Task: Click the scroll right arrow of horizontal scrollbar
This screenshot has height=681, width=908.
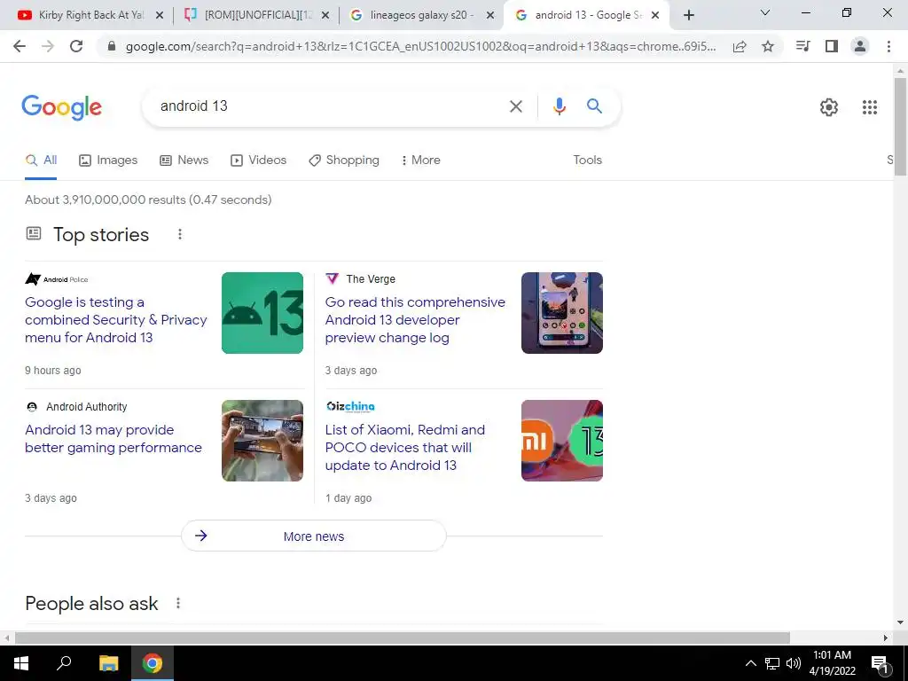Action: pyautogui.click(x=886, y=638)
